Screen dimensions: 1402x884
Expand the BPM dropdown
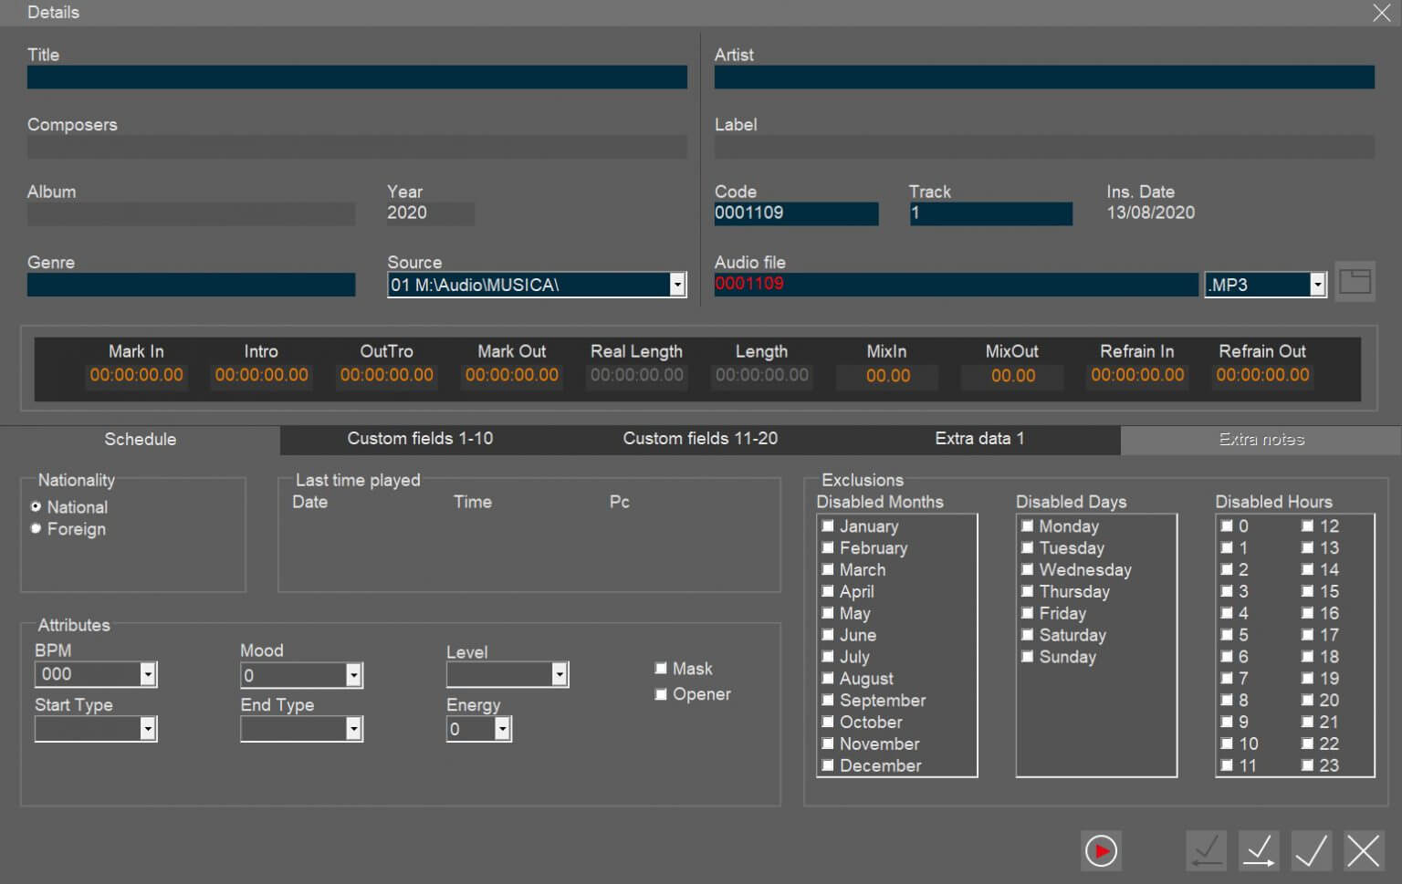click(147, 674)
